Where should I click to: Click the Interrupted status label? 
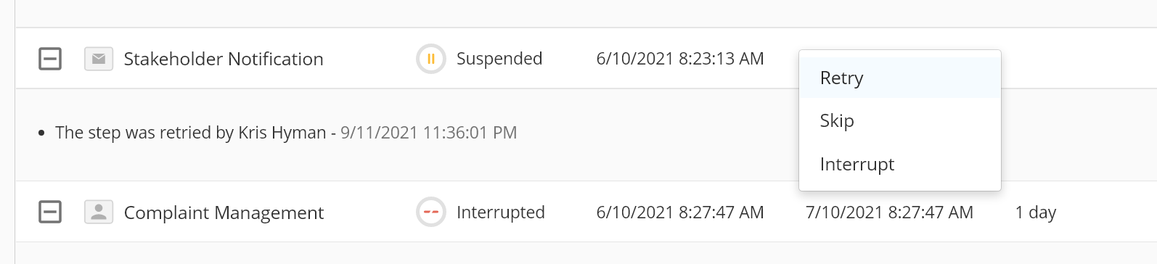point(501,213)
